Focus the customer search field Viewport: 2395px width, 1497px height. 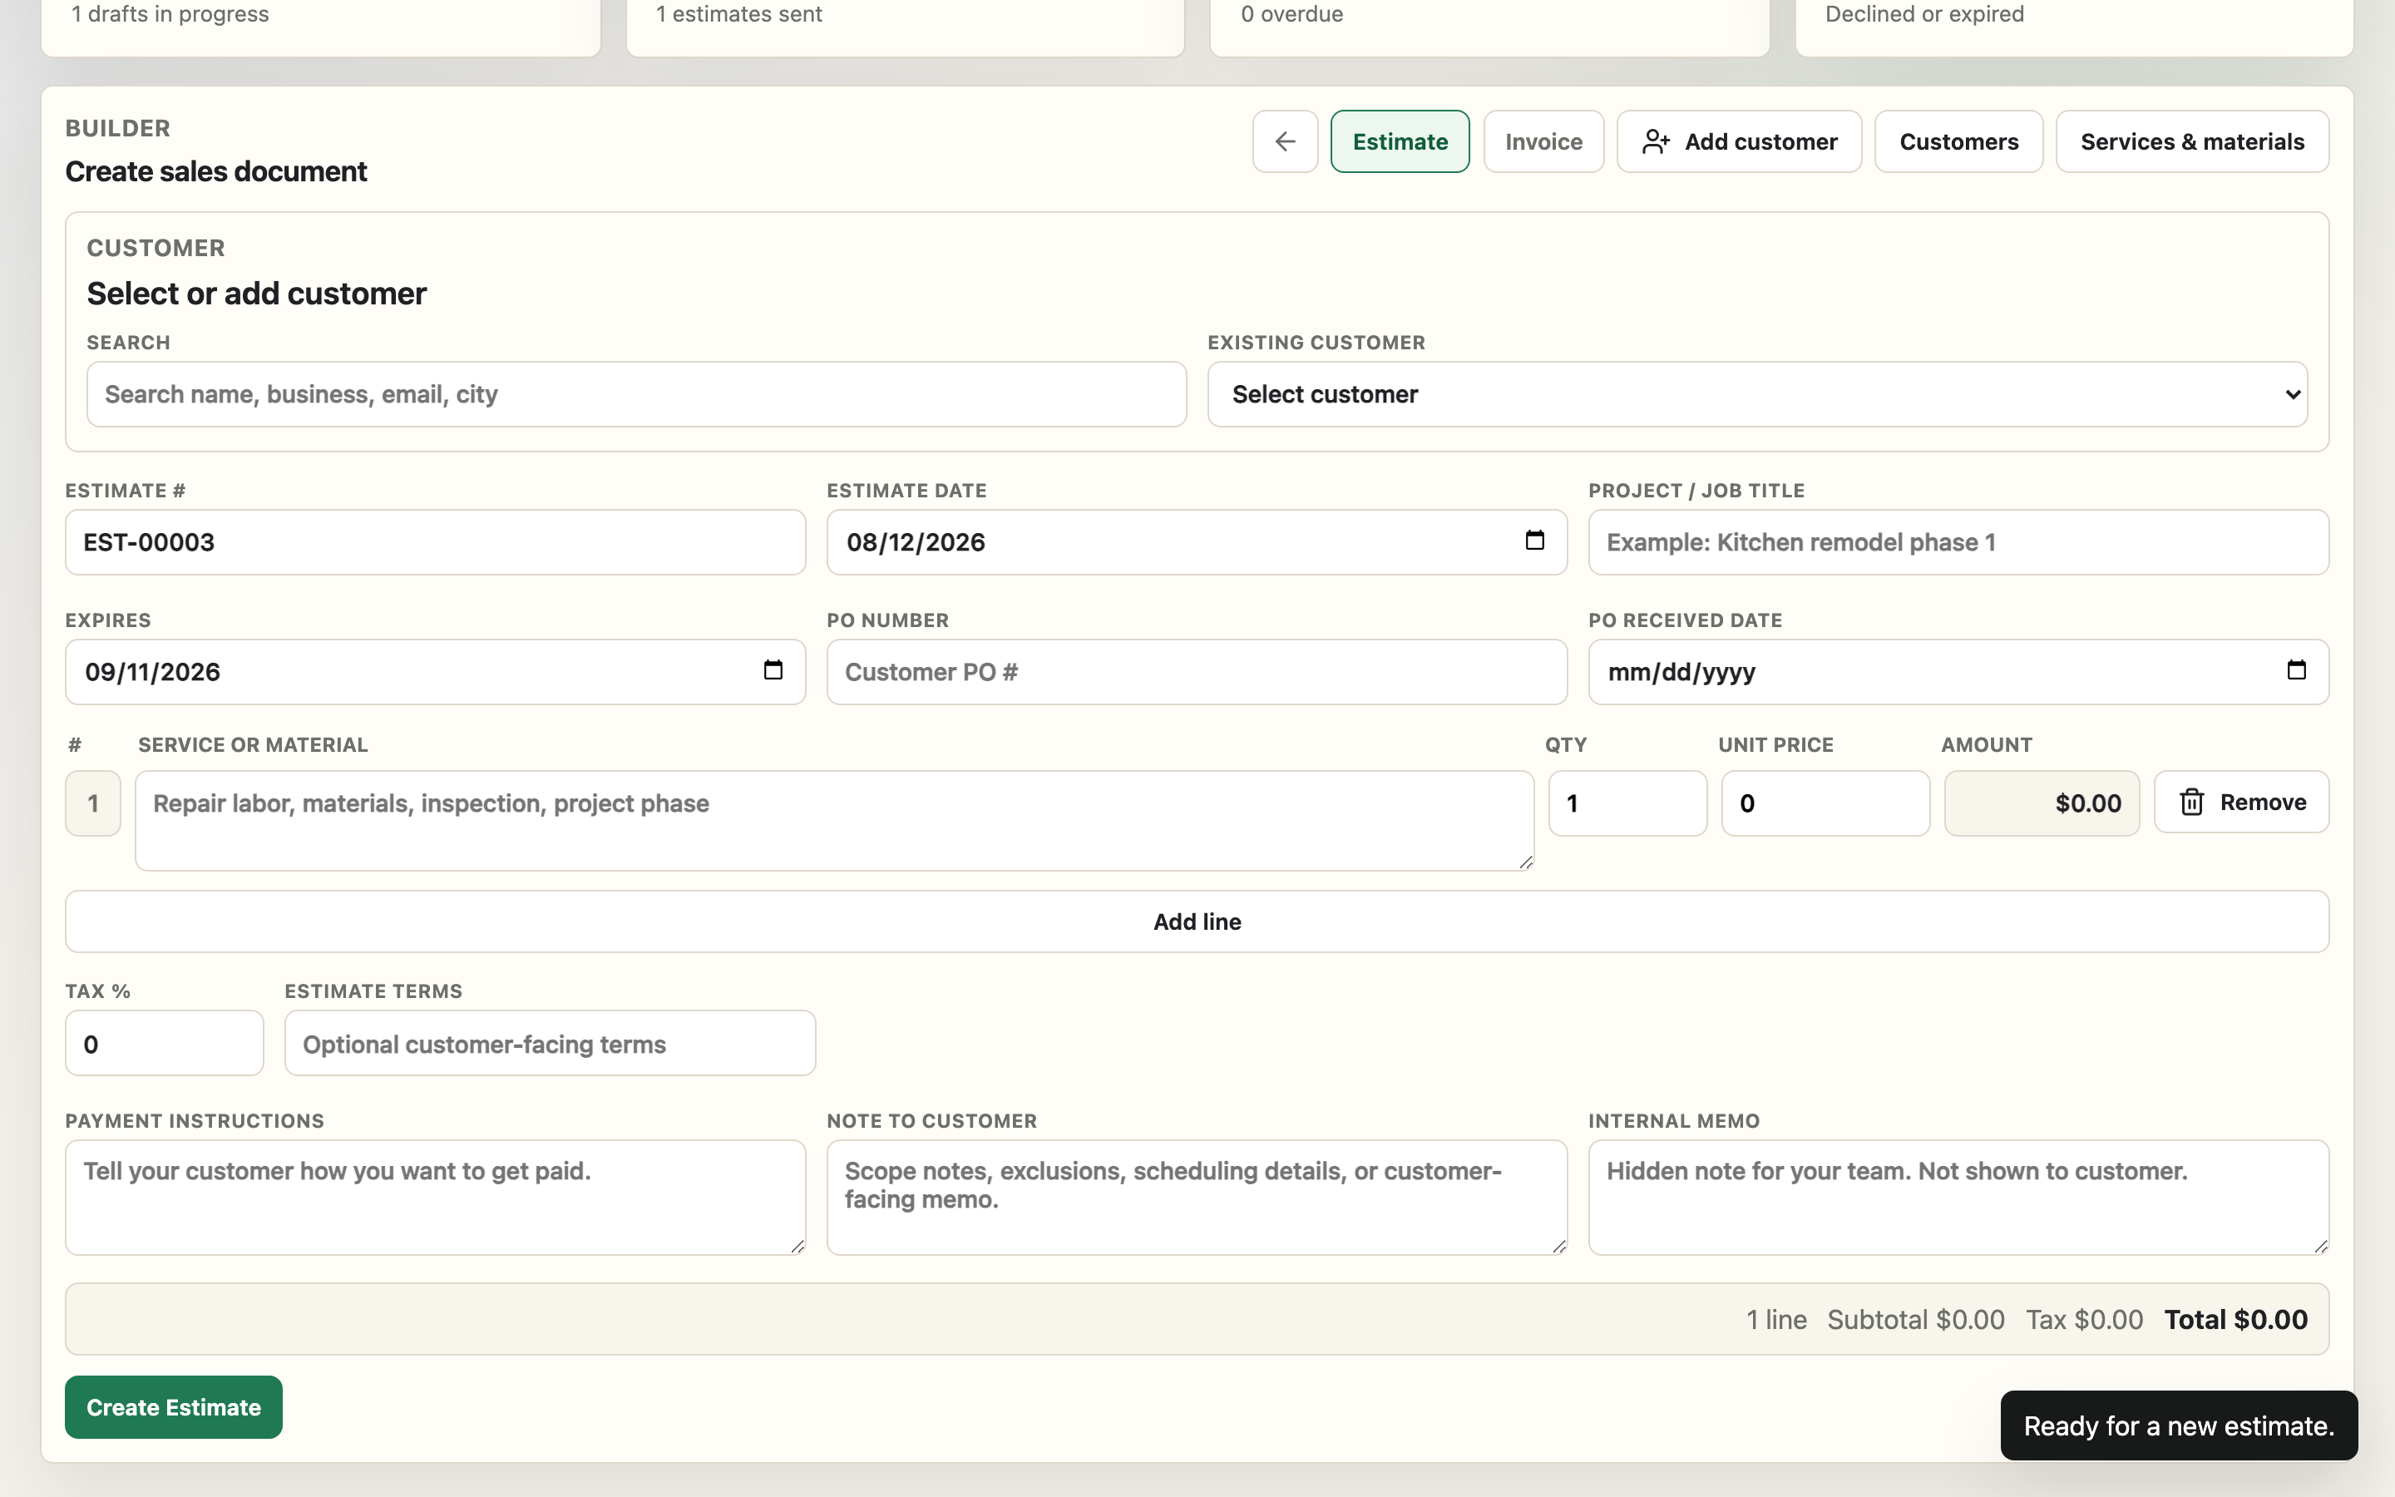636,394
